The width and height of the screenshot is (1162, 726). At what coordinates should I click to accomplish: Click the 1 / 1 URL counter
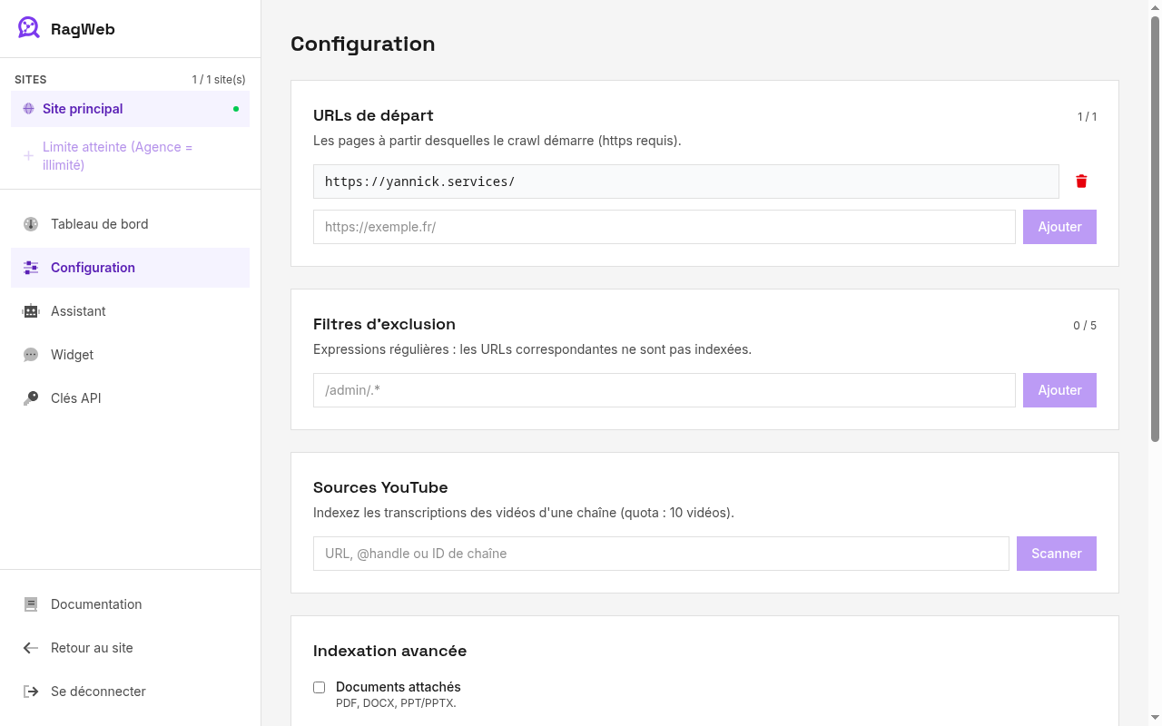pyautogui.click(x=1087, y=116)
